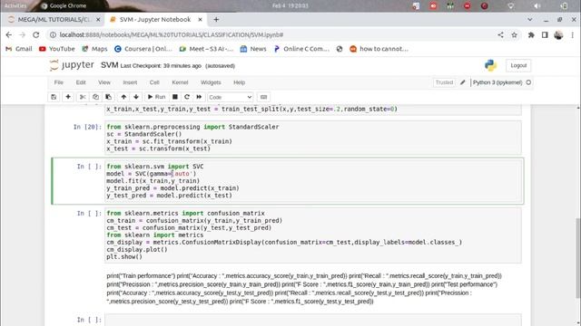Open 'how to cannot...' bookmark
The width and height of the screenshot is (581, 326).
(379, 49)
